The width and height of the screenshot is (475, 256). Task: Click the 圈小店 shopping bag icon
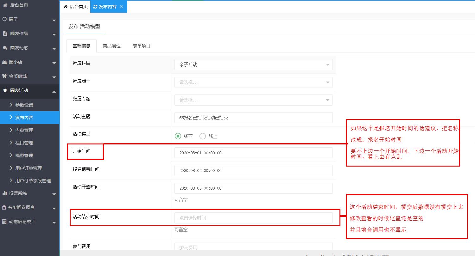[4, 62]
